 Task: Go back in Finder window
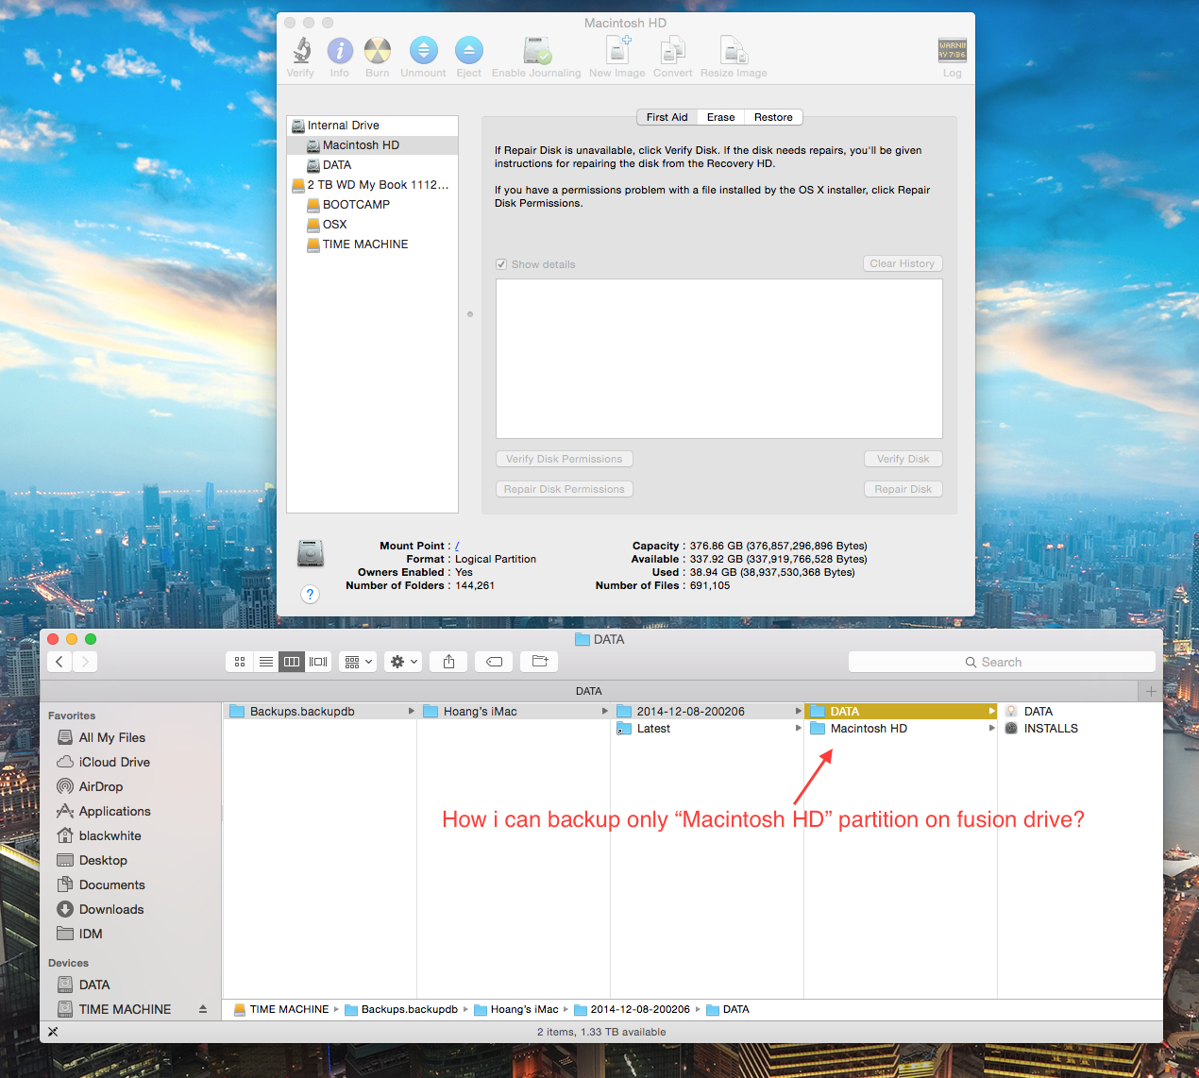pyautogui.click(x=59, y=662)
